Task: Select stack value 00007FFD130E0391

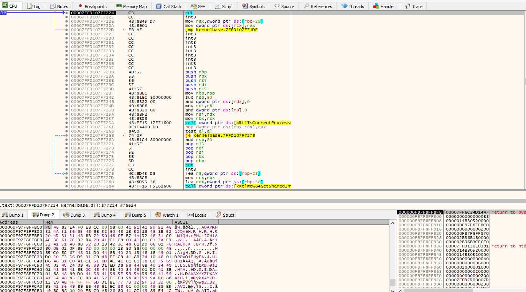Action: tap(467, 246)
